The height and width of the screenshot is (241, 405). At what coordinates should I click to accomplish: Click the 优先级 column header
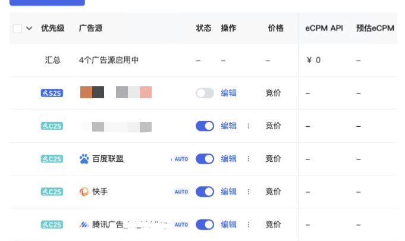pyautogui.click(x=53, y=28)
